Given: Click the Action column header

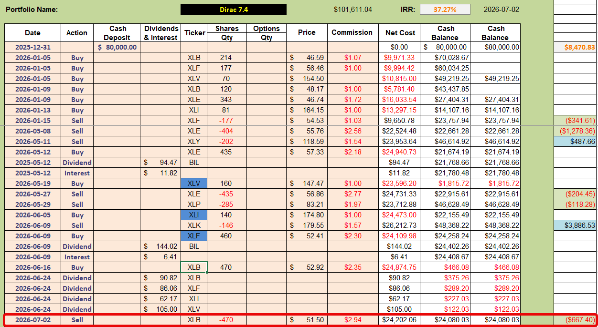Looking at the screenshot, I should [77, 33].
